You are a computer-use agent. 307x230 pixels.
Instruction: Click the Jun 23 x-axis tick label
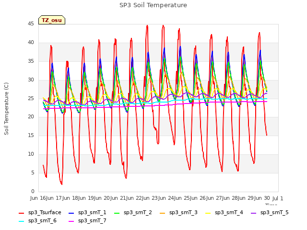point(151,198)
